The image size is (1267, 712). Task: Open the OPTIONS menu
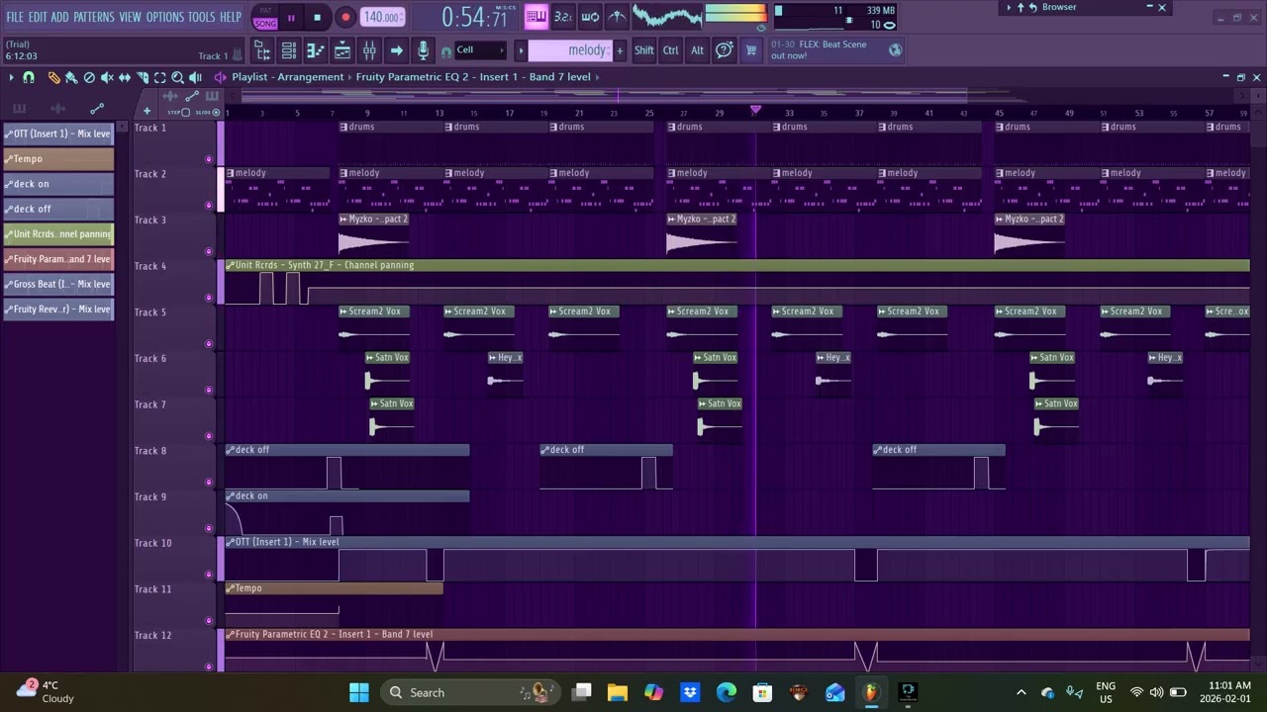pyautogui.click(x=165, y=17)
